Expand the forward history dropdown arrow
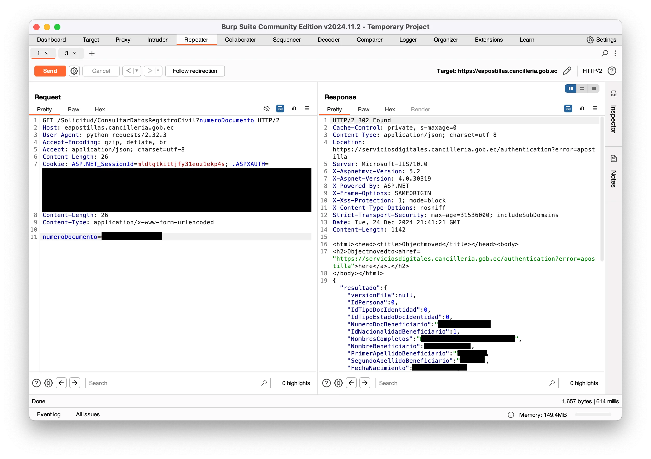Screen dimensions: 651x459 click(158, 71)
